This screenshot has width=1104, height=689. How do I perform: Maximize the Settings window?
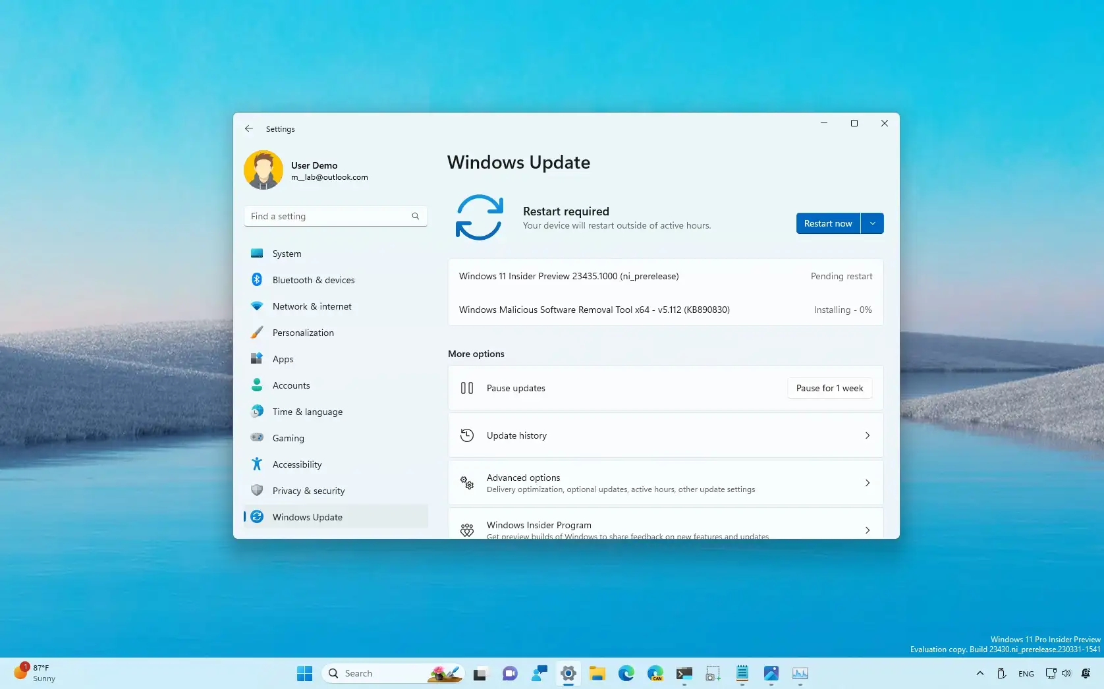854,123
